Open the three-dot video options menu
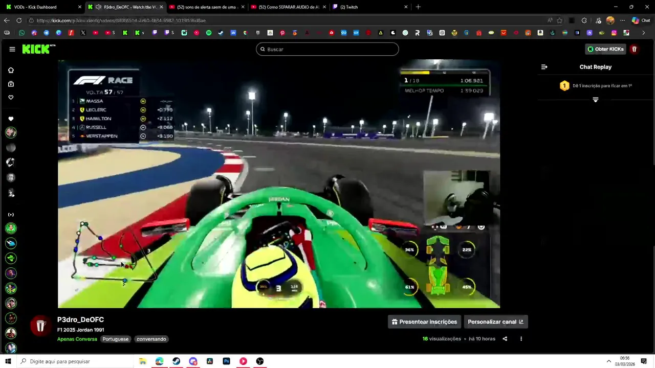 [x=521, y=339]
